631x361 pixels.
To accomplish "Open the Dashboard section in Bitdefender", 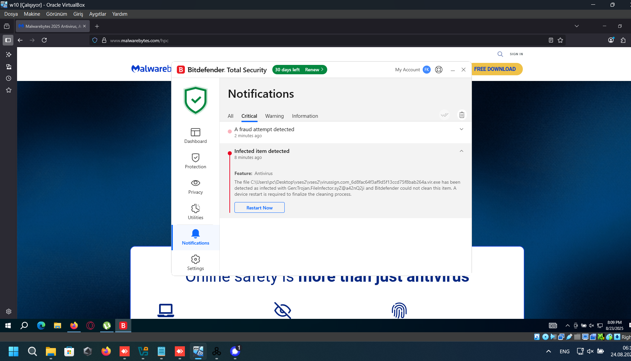I will coord(196,136).
